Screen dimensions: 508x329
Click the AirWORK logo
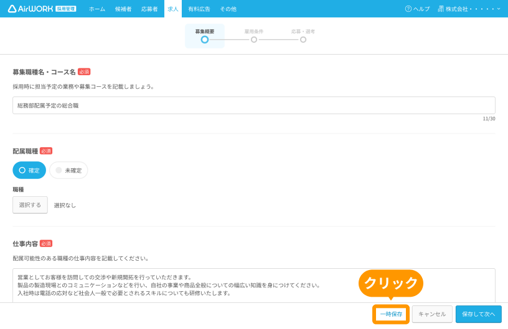pyautogui.click(x=31, y=9)
